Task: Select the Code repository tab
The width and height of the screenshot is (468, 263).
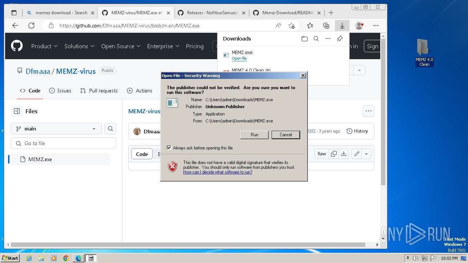Action: click(30, 91)
